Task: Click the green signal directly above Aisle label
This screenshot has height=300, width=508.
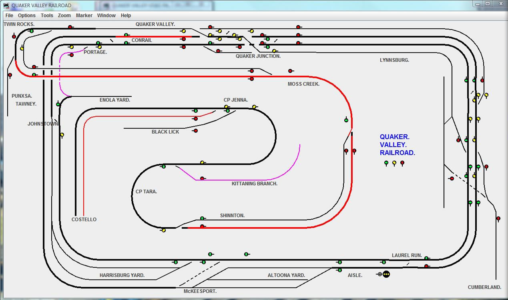Action: [339, 270]
